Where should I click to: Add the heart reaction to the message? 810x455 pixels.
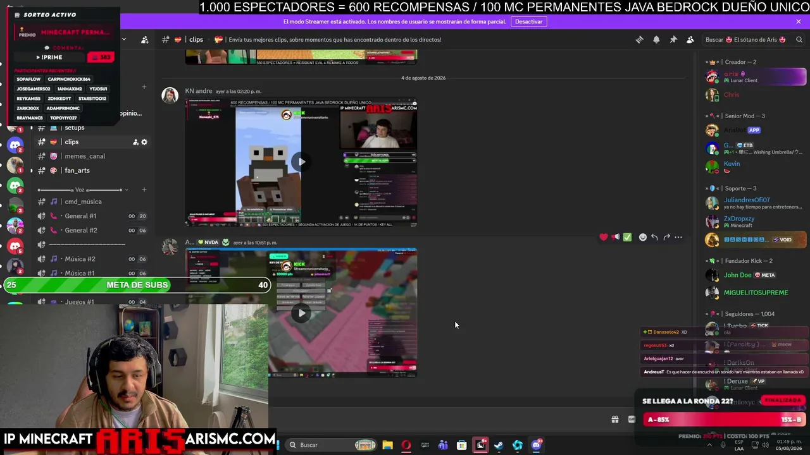(604, 237)
